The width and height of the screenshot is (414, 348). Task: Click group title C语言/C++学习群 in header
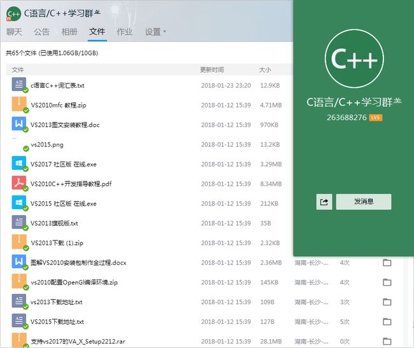coord(62,13)
